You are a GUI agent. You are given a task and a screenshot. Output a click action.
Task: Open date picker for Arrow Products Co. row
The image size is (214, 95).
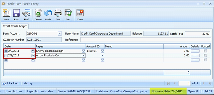[33, 55]
